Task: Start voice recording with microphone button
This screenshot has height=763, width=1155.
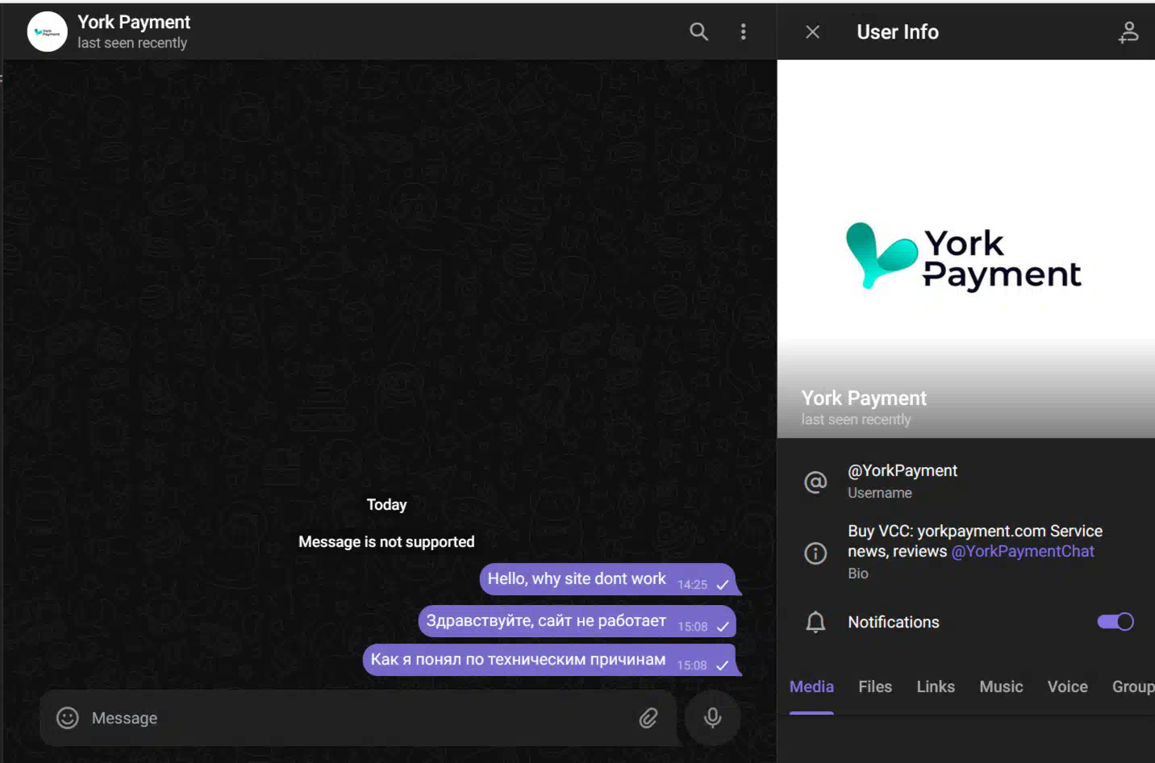Action: tap(712, 718)
